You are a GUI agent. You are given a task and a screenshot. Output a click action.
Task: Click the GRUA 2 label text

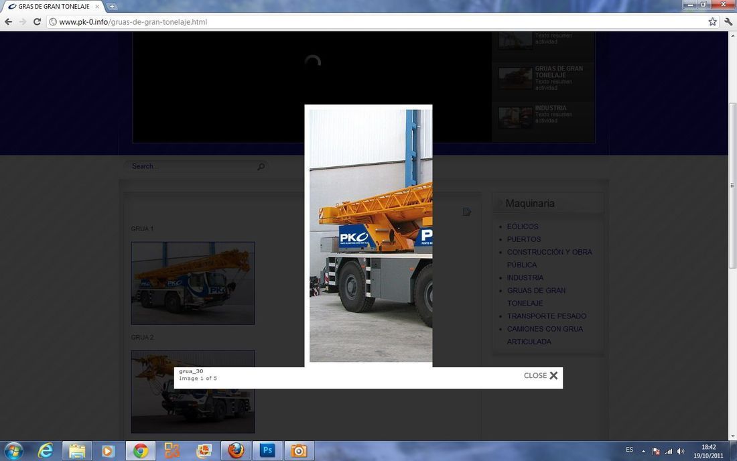[x=142, y=338]
